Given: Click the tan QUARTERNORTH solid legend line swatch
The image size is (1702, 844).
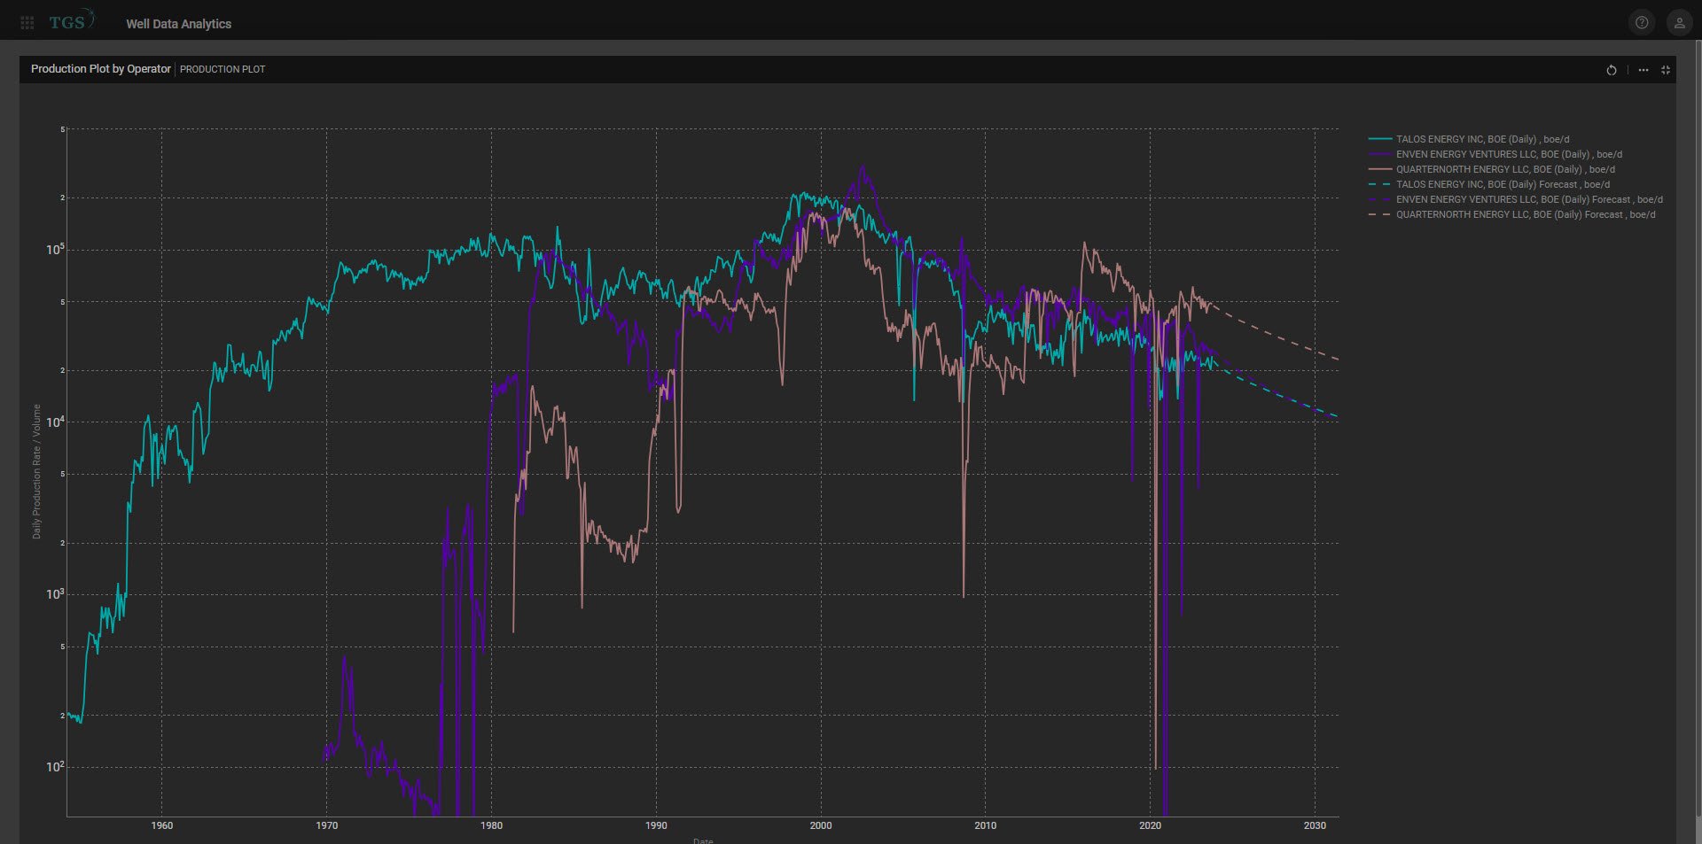Looking at the screenshot, I should point(1380,169).
